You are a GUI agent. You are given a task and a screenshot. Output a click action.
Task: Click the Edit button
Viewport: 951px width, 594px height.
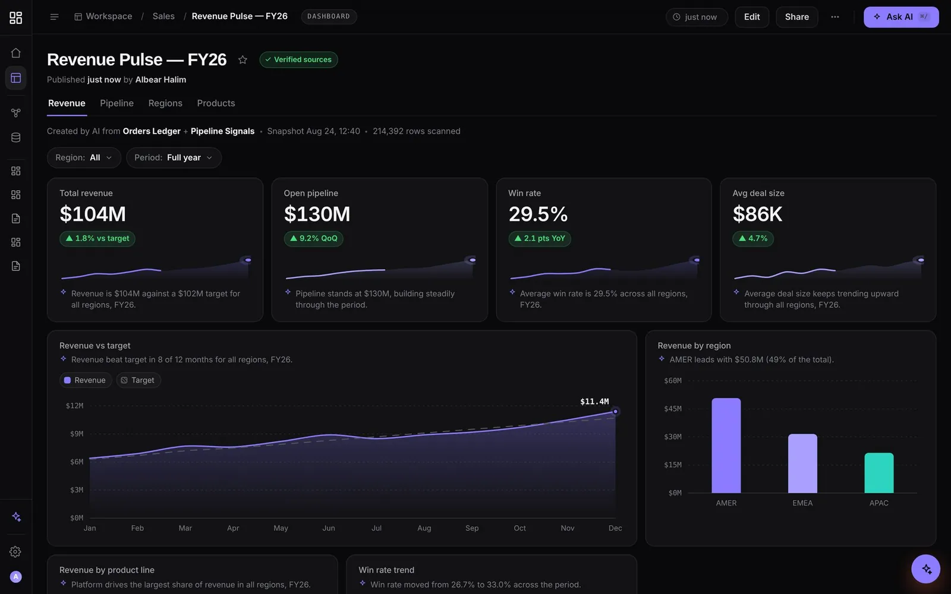click(x=752, y=17)
